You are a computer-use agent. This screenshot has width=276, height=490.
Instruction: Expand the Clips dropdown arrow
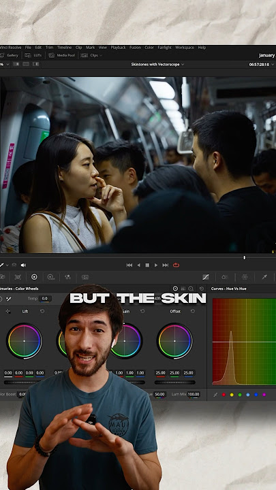tap(101, 56)
